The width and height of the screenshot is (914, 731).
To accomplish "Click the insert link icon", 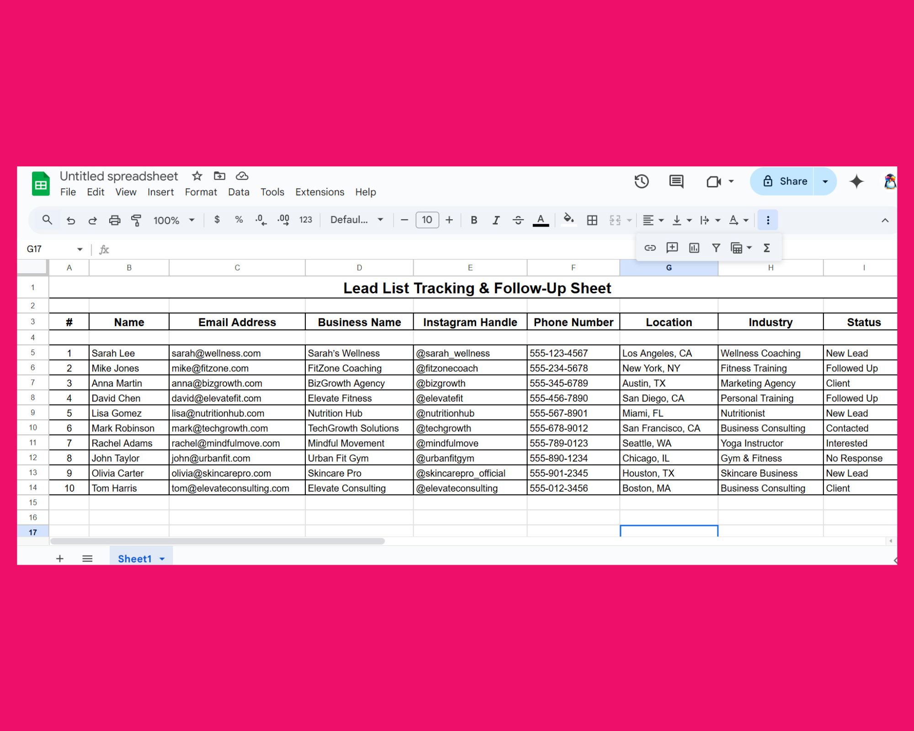I will (x=650, y=248).
